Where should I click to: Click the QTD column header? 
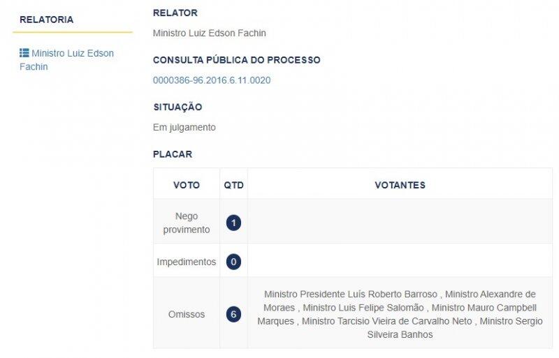(234, 185)
